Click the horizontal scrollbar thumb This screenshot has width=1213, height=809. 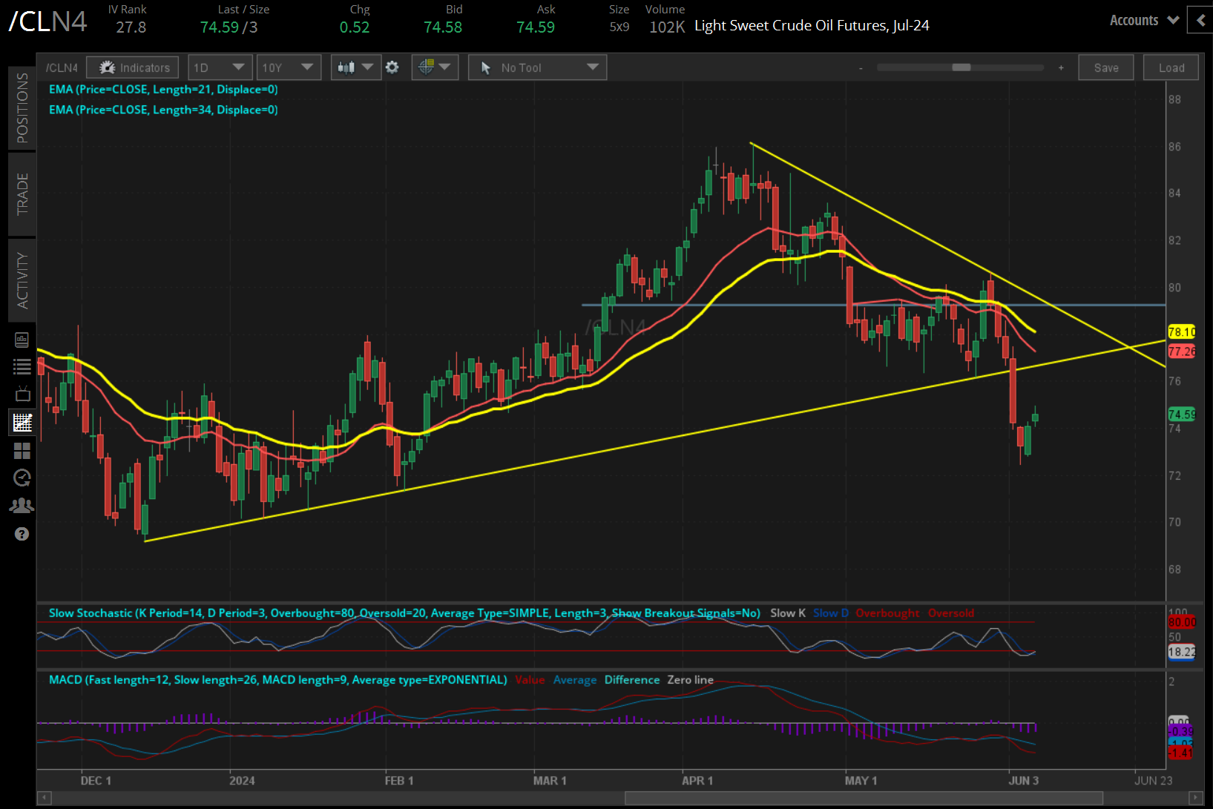click(x=864, y=798)
